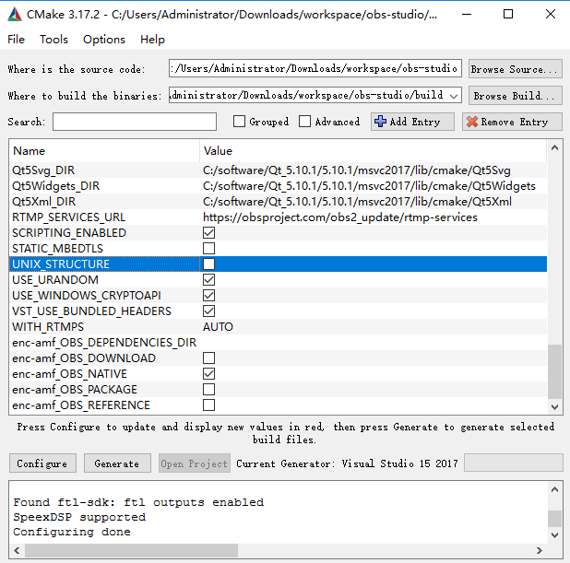This screenshot has width=570, height=563.
Task: Minimize the CMake window
Action: [x=467, y=15]
